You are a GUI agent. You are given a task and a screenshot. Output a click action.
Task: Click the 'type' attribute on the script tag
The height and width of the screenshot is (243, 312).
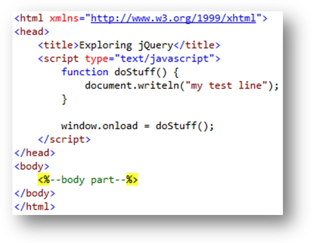(96, 59)
